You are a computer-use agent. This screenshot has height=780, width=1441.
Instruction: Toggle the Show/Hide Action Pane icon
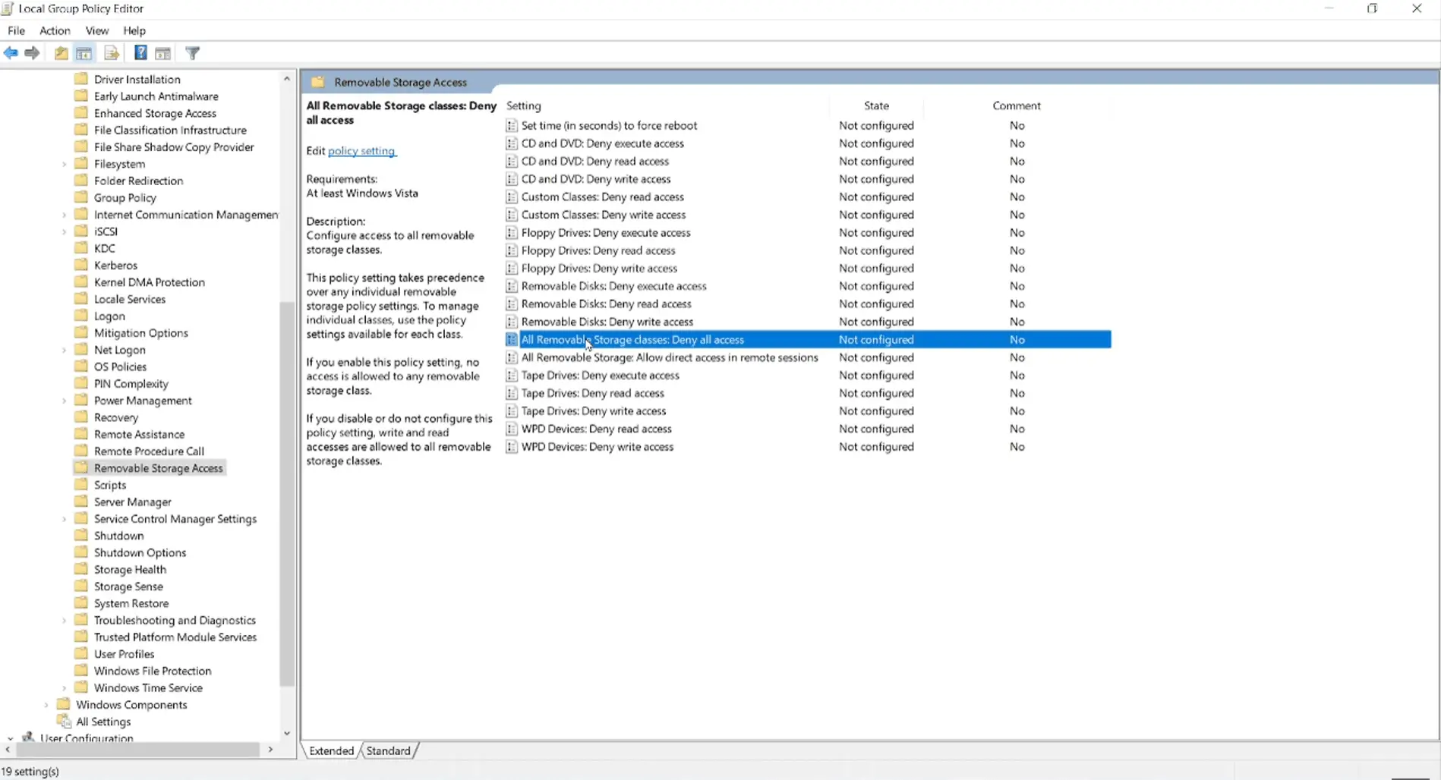click(x=163, y=52)
